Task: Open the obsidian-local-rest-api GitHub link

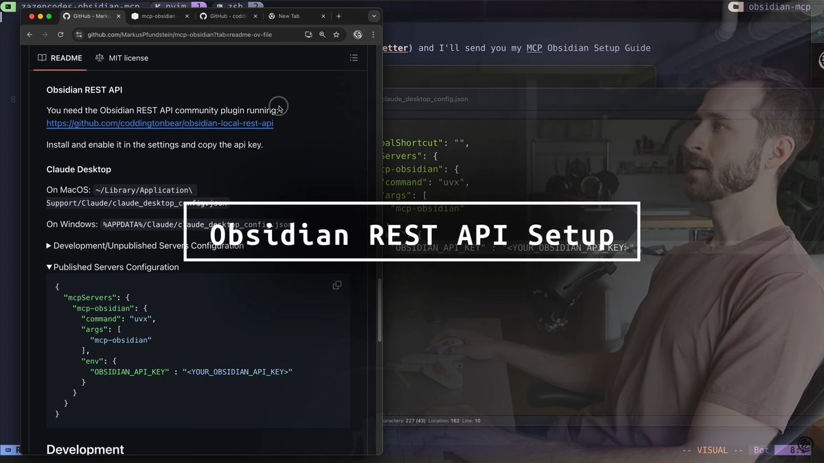Action: [160, 123]
